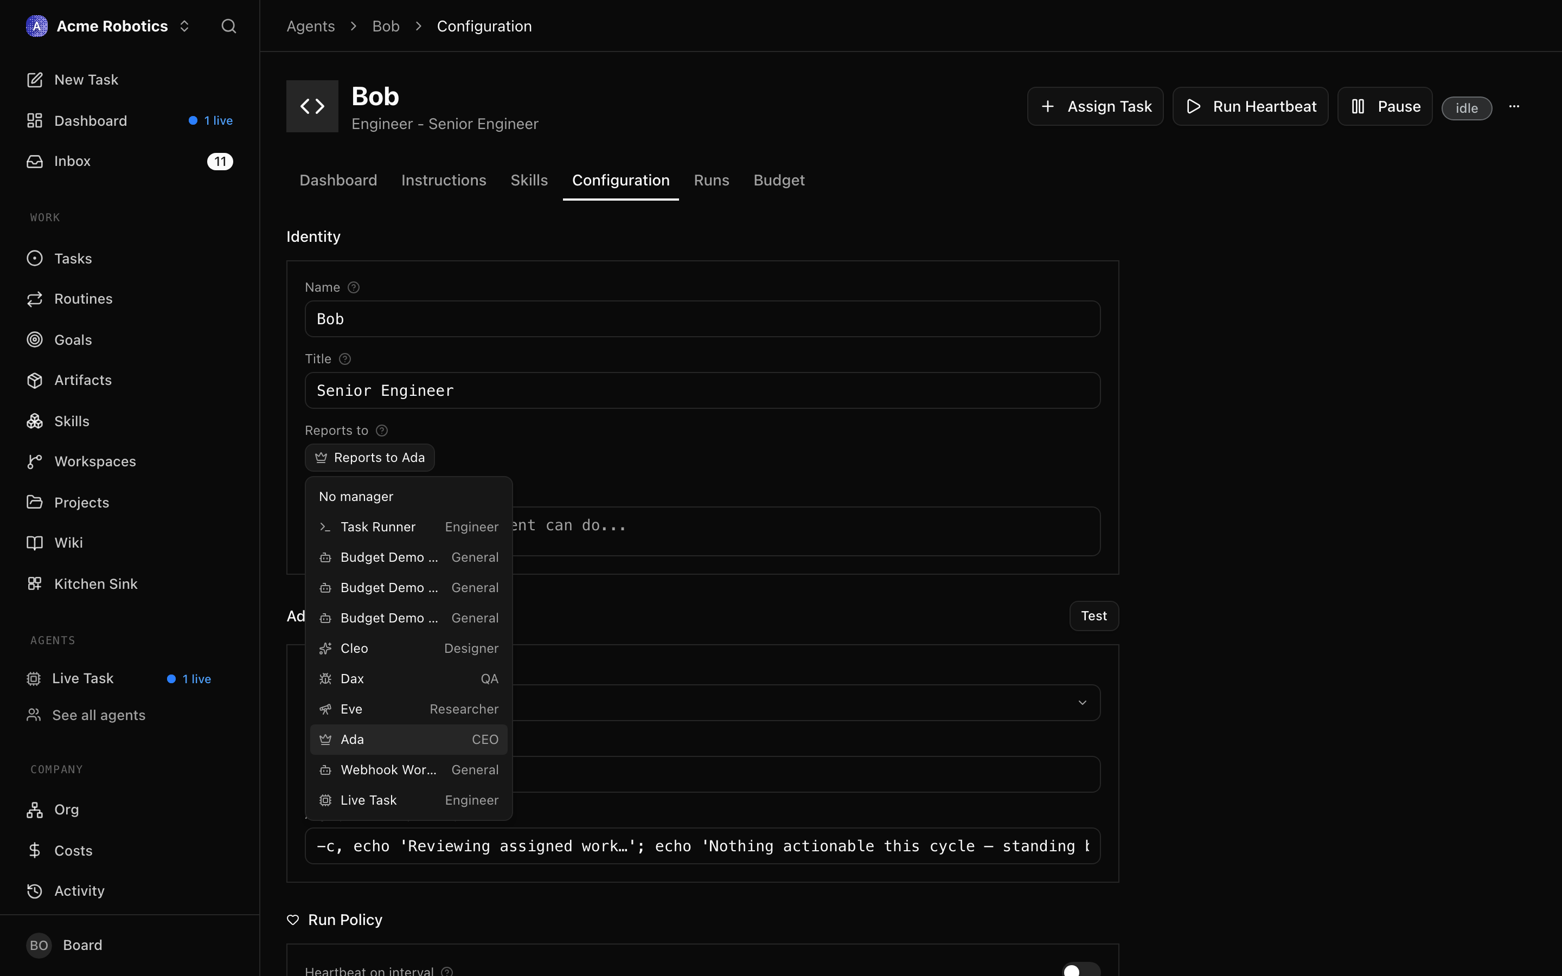The image size is (1562, 976).
Task: Click the Acme Robotics avatar logo
Action: [x=37, y=26]
